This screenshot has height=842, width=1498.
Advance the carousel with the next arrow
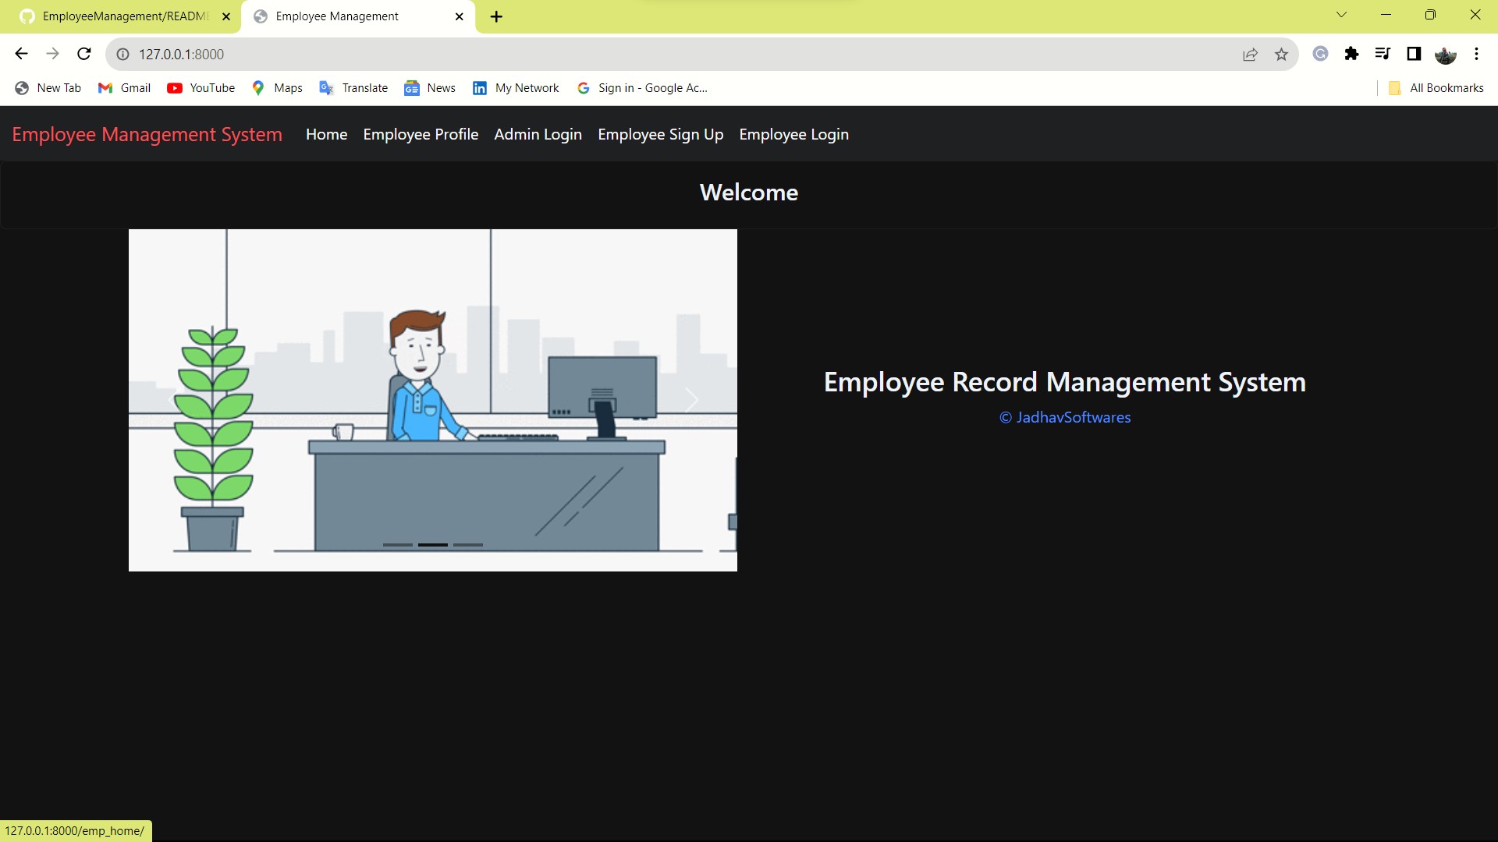point(691,400)
